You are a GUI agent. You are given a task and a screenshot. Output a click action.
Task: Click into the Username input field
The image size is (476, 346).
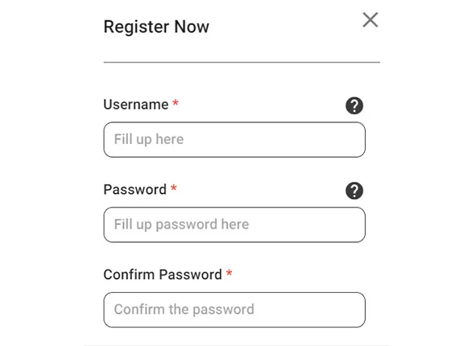coord(234,139)
